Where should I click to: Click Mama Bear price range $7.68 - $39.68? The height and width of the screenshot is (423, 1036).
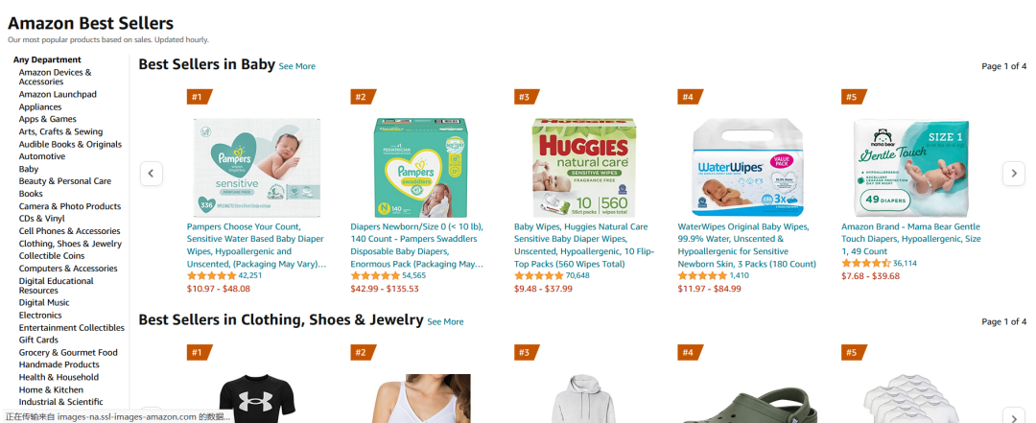click(872, 276)
